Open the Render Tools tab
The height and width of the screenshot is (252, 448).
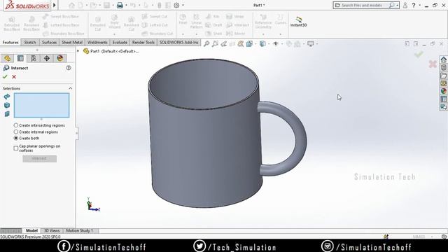tap(143, 42)
